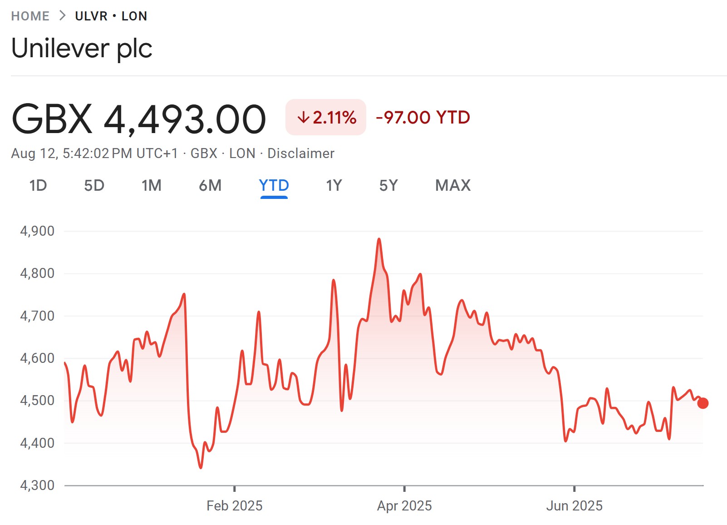Select the YTD time range

point(274,185)
